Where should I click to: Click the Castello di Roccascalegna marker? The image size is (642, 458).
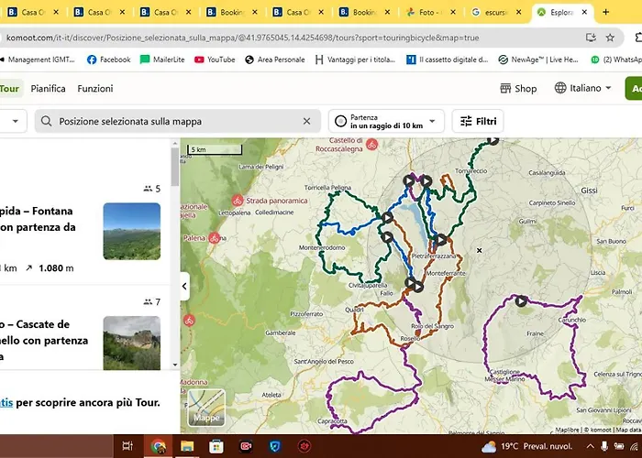371,145
